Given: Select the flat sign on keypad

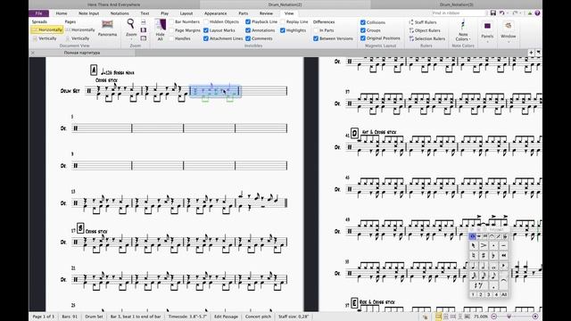Looking at the screenshot, I should [493, 256].
